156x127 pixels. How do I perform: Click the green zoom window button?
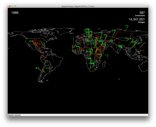click(15, 6)
